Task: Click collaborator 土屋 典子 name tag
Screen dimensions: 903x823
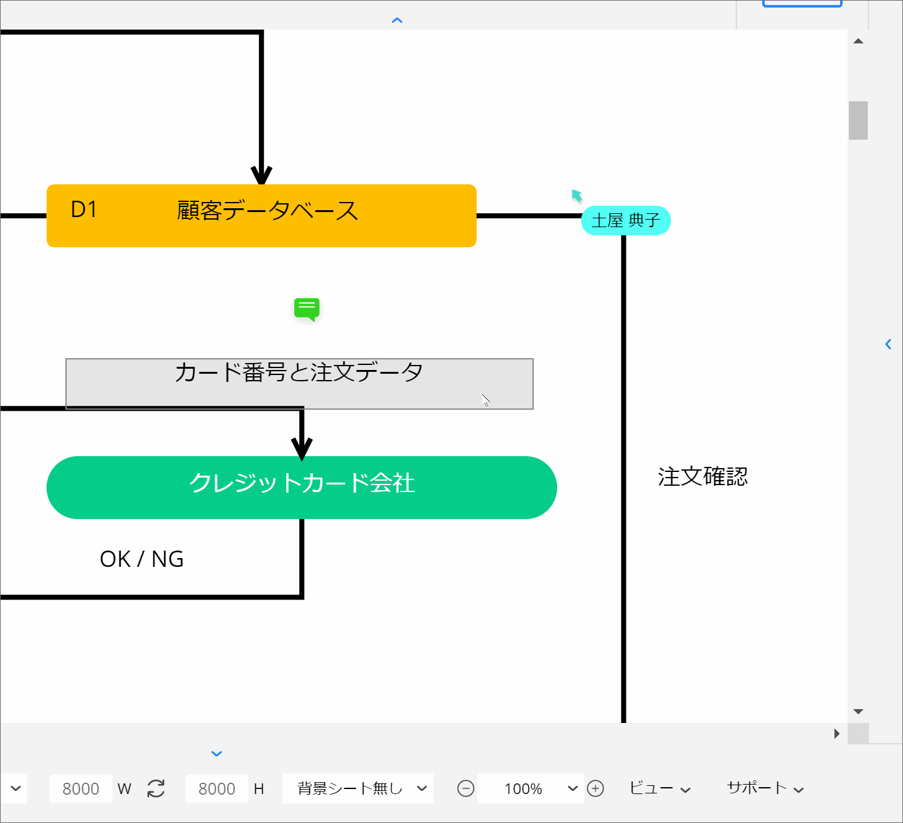Action: [626, 221]
